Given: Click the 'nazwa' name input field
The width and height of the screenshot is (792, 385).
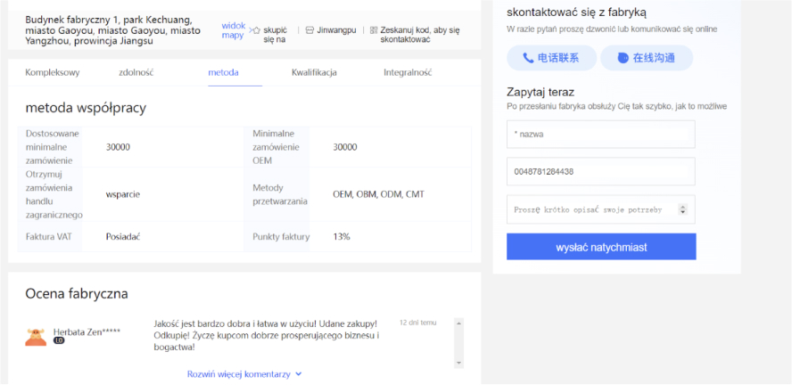Looking at the screenshot, I should [x=600, y=135].
